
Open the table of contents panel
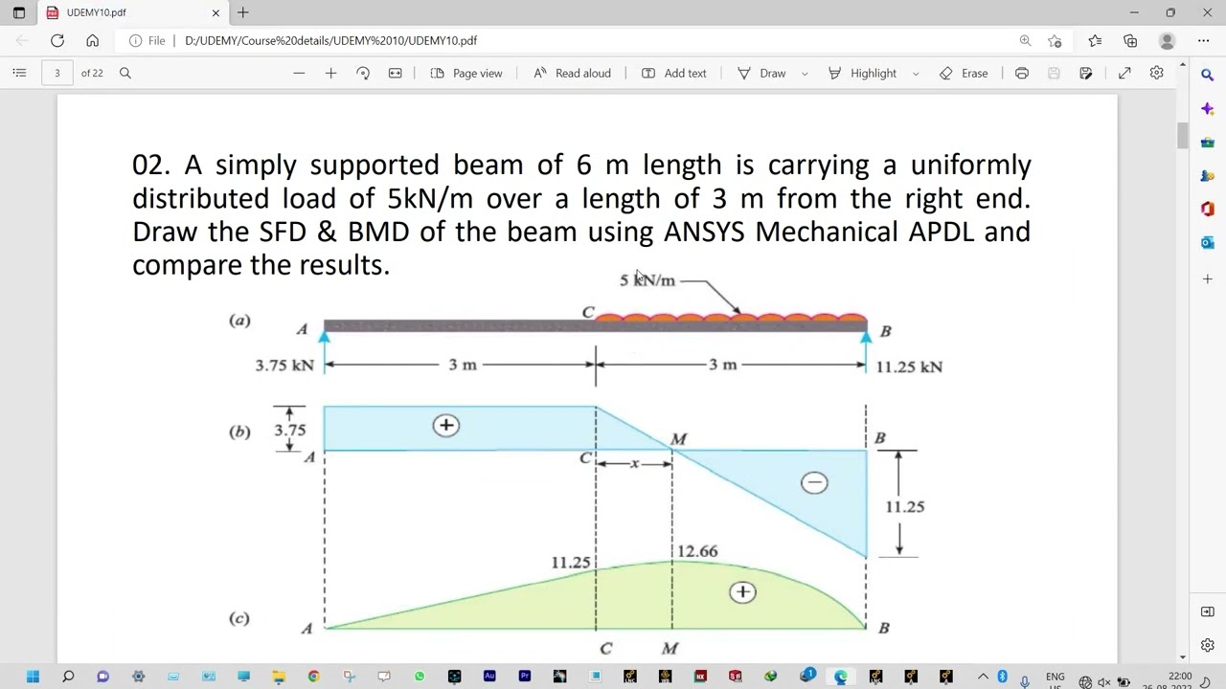[19, 73]
